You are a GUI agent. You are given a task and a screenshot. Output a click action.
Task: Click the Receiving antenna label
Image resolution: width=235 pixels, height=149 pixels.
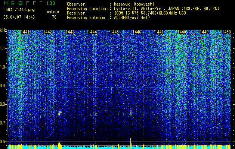point(86,18)
